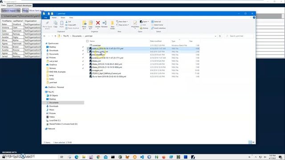The width and height of the screenshot is (285, 160).
Task: Click This PC in the breadcrumb path
Action: pos(66,36)
